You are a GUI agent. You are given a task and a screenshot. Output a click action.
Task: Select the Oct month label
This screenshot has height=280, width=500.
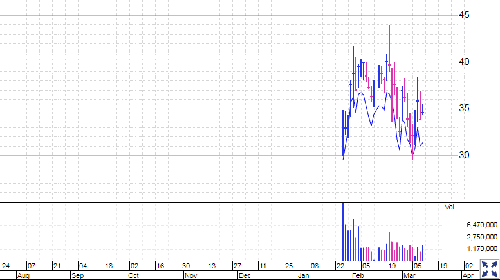coord(133,275)
